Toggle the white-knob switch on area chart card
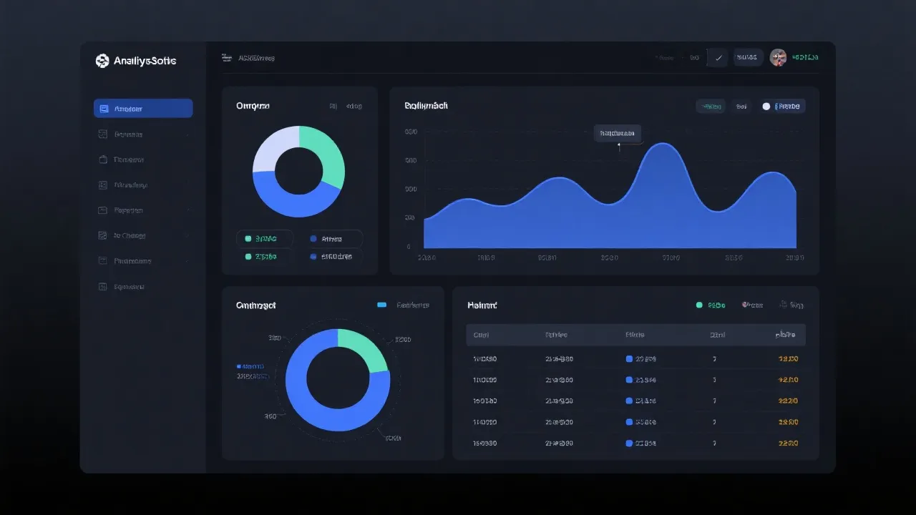 point(766,107)
